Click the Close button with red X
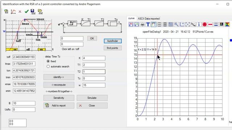This screenshot has width=232, height=130. 92,105
